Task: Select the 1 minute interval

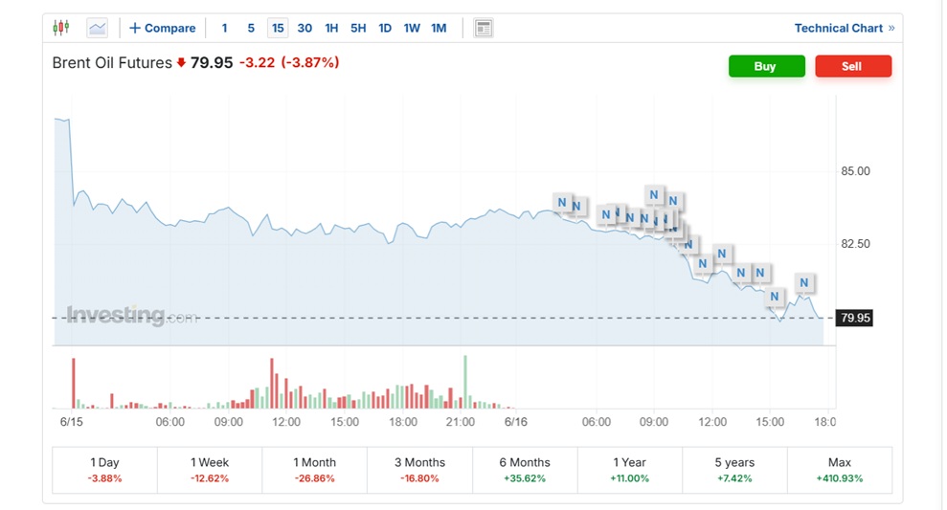Action: point(225,28)
